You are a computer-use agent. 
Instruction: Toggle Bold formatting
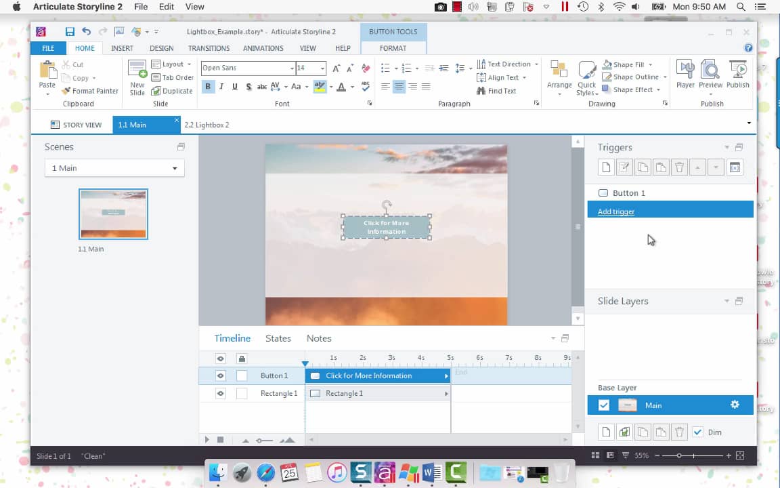(x=208, y=86)
